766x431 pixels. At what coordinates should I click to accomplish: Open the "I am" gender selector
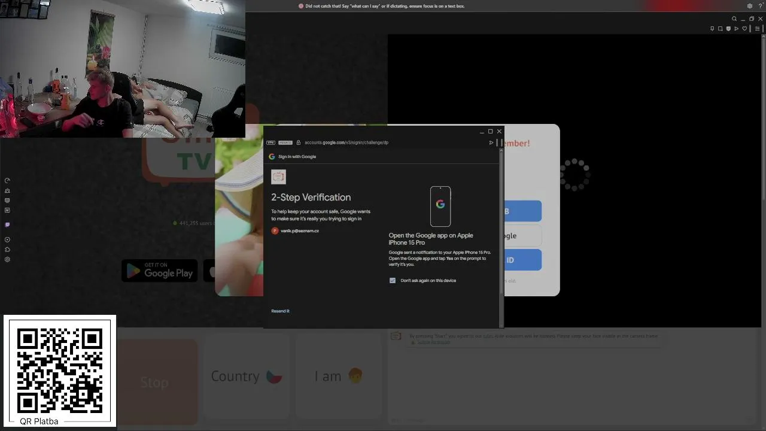coord(339,377)
